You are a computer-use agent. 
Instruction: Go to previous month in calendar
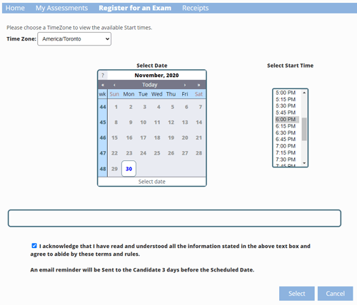(114, 85)
